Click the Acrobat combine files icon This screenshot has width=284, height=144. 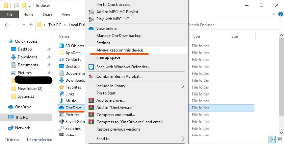91,76
